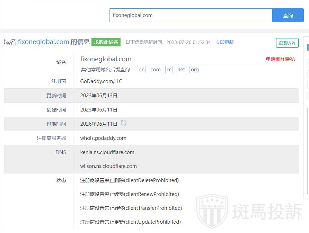The image size is (309, 233).
Task: Select the cn domain suffix option
Action: pyautogui.click(x=142, y=70)
